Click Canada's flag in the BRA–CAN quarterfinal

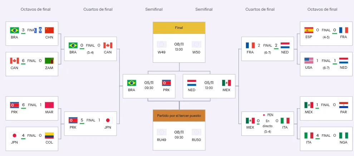108,45
